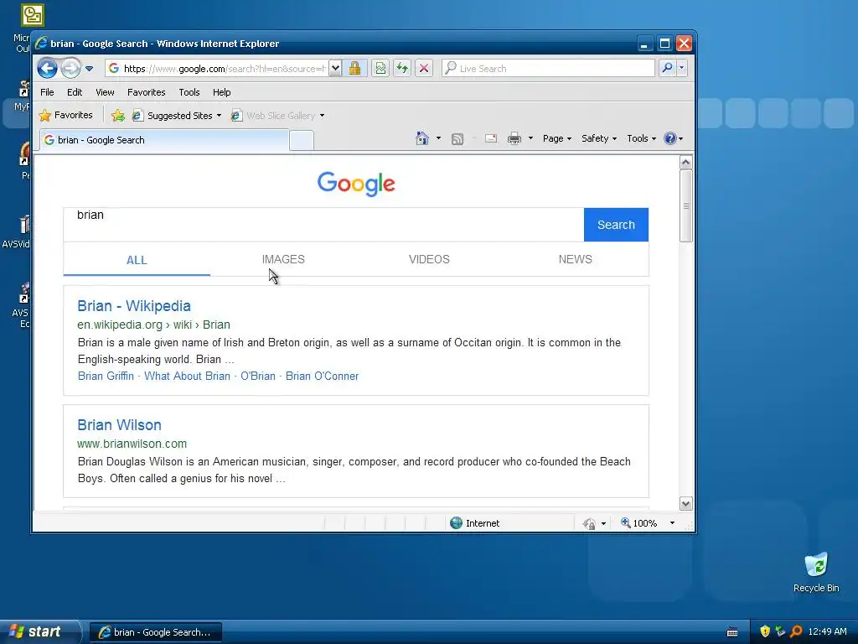Viewport: 858px width, 644px height.
Task: Switch to the NEWS tab
Action: [575, 260]
